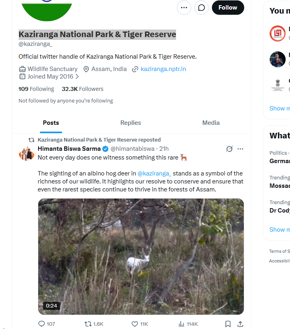The width and height of the screenshot is (290, 329).
Task: Open the post's three-dot more menu
Action: coord(240,149)
